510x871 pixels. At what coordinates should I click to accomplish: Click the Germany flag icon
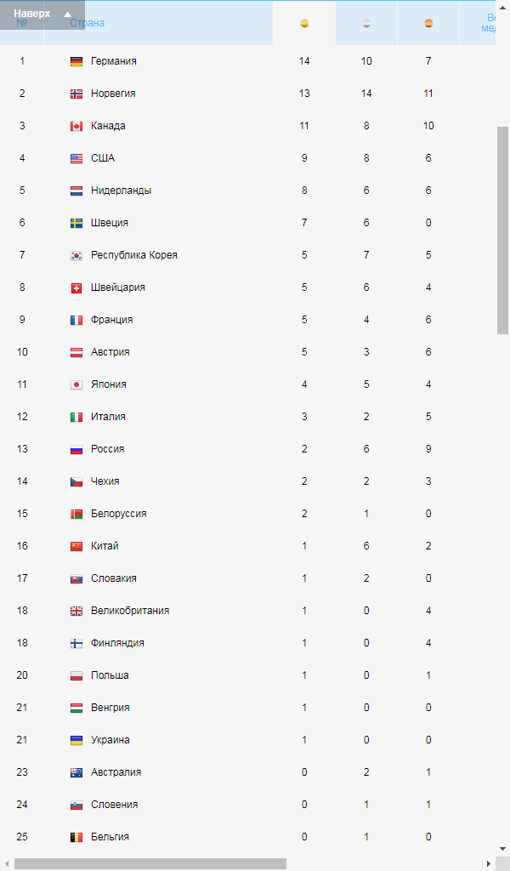pyautogui.click(x=76, y=61)
